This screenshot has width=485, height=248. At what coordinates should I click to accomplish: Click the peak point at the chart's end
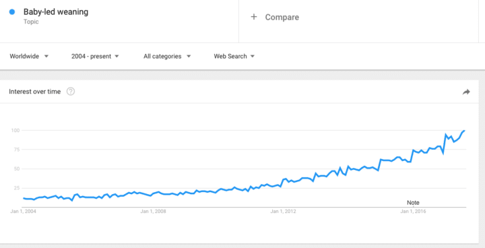(x=465, y=130)
